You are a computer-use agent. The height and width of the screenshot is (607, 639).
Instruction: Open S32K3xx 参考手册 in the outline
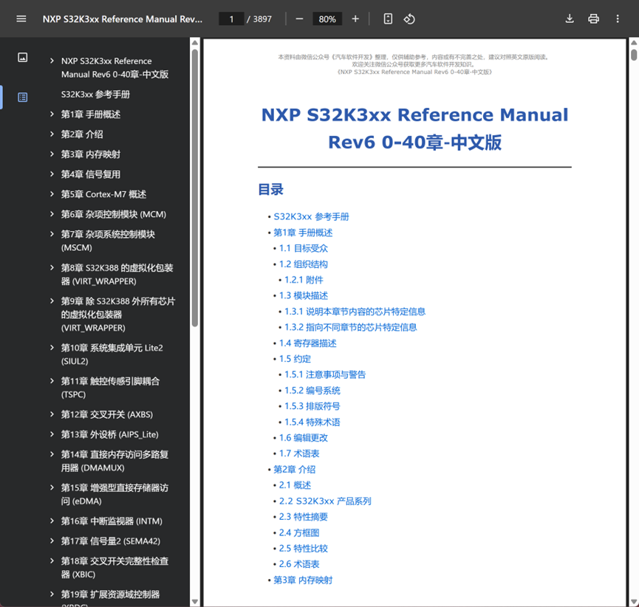tap(95, 95)
